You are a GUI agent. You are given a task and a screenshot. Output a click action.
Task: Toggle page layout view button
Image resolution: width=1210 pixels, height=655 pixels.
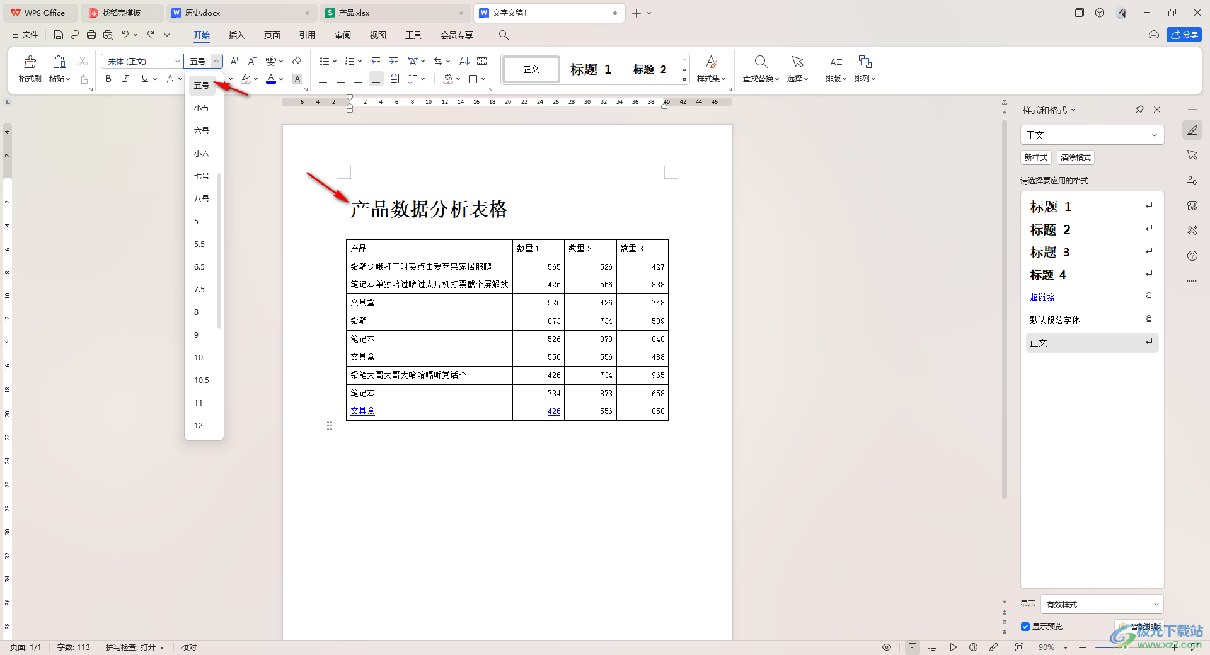pyautogui.click(x=912, y=647)
